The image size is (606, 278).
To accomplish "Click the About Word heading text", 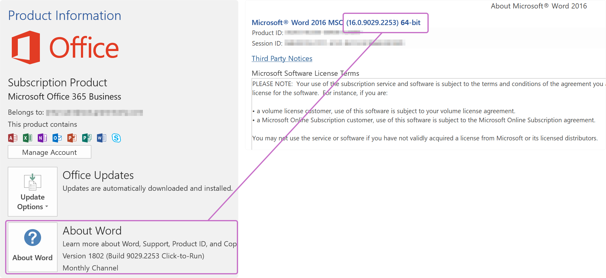I will pyautogui.click(x=92, y=231).
